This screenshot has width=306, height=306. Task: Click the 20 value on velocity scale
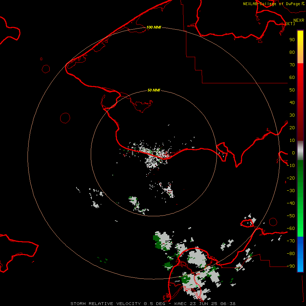(x=292, y=128)
